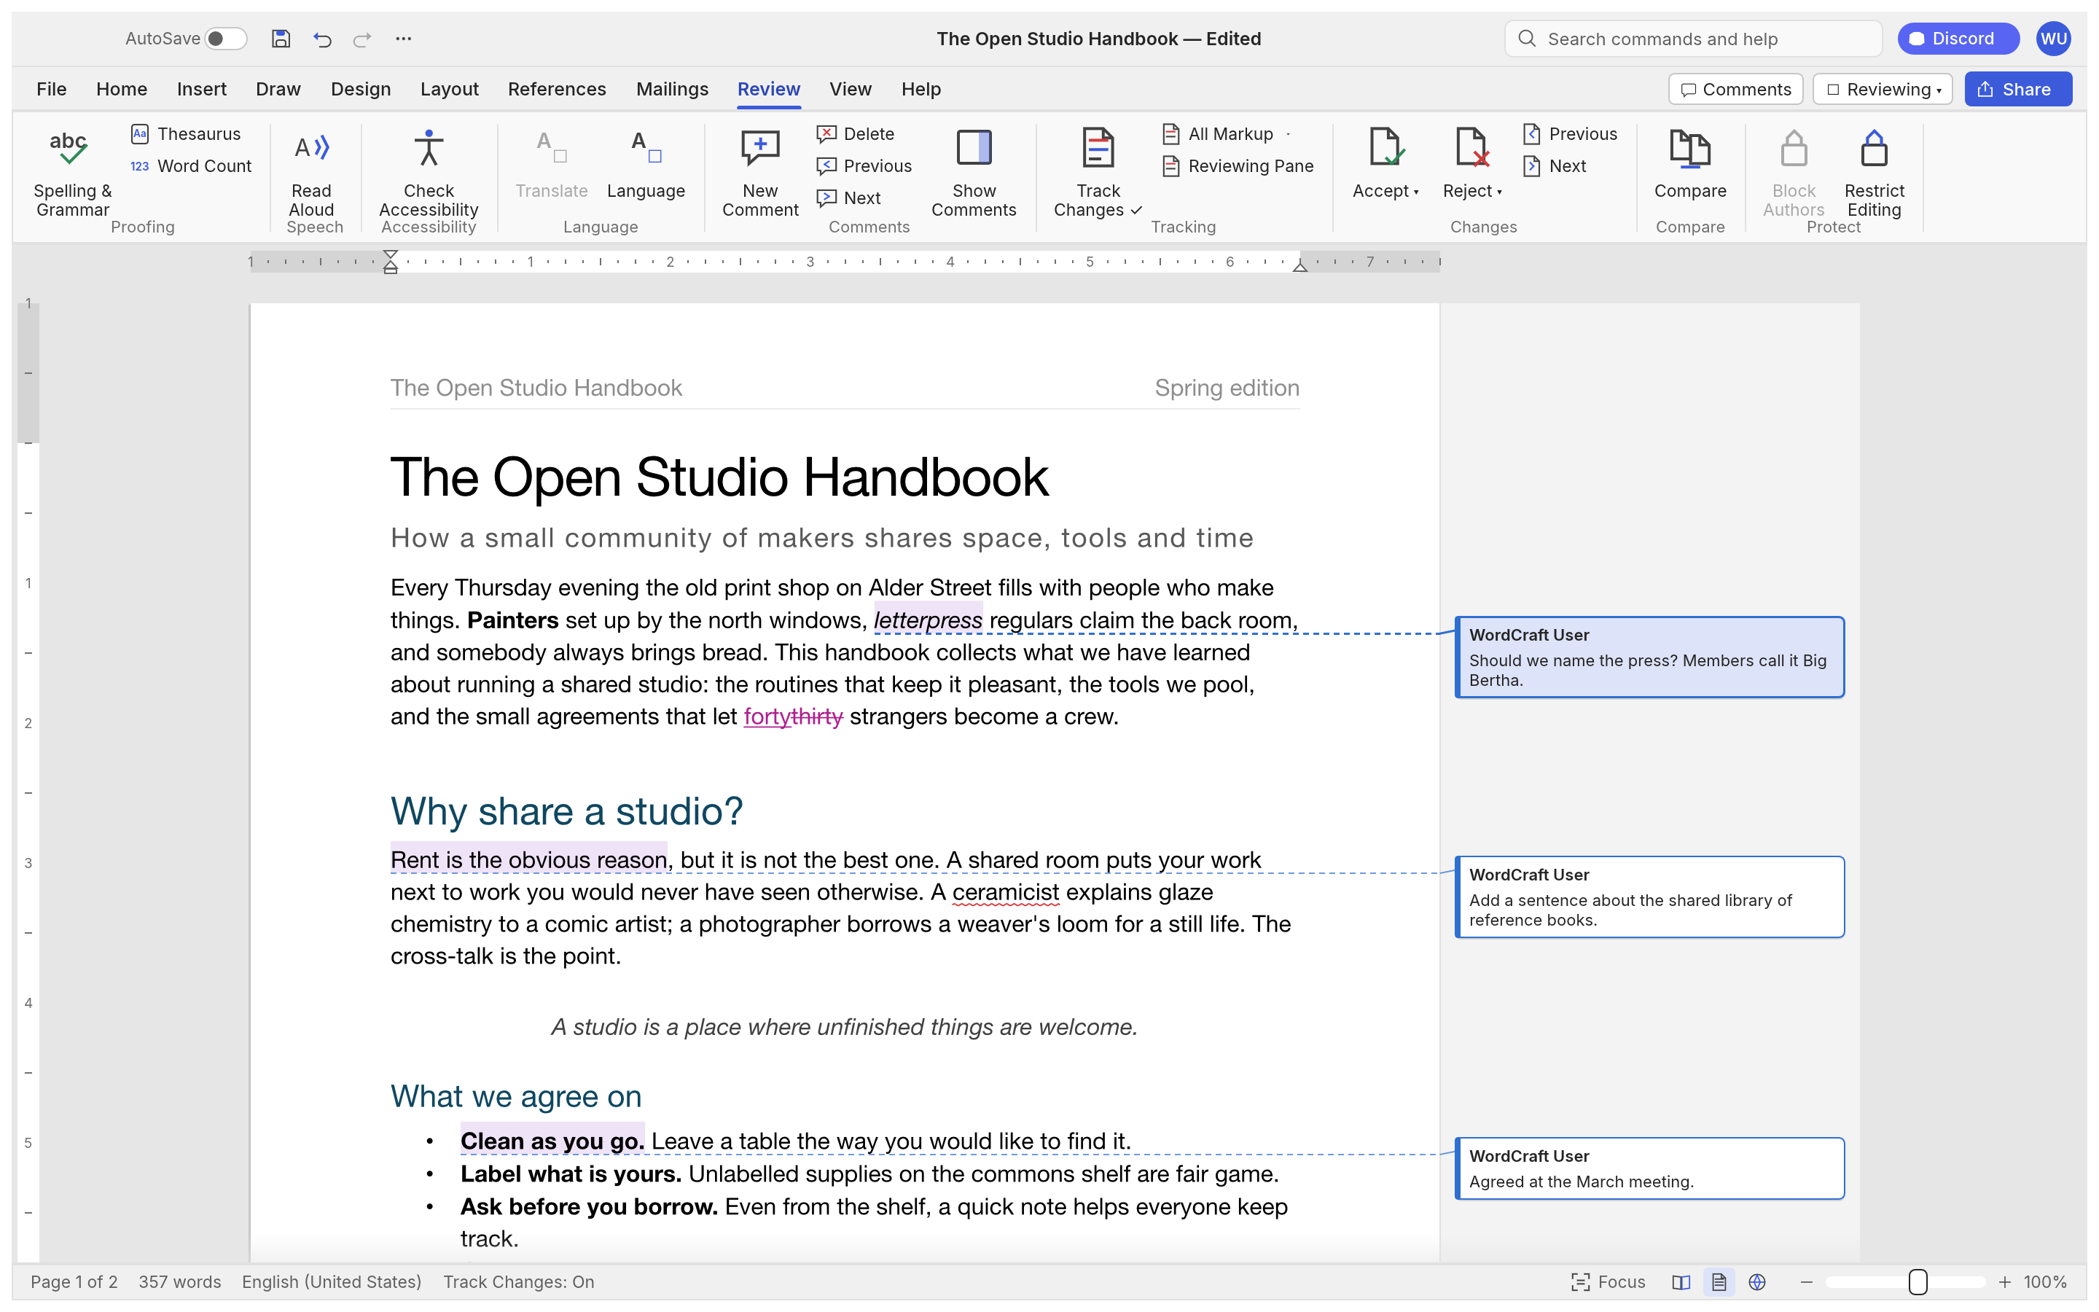This screenshot has width=2099, height=1312.
Task: Click the WU account avatar
Action: 2053,38
